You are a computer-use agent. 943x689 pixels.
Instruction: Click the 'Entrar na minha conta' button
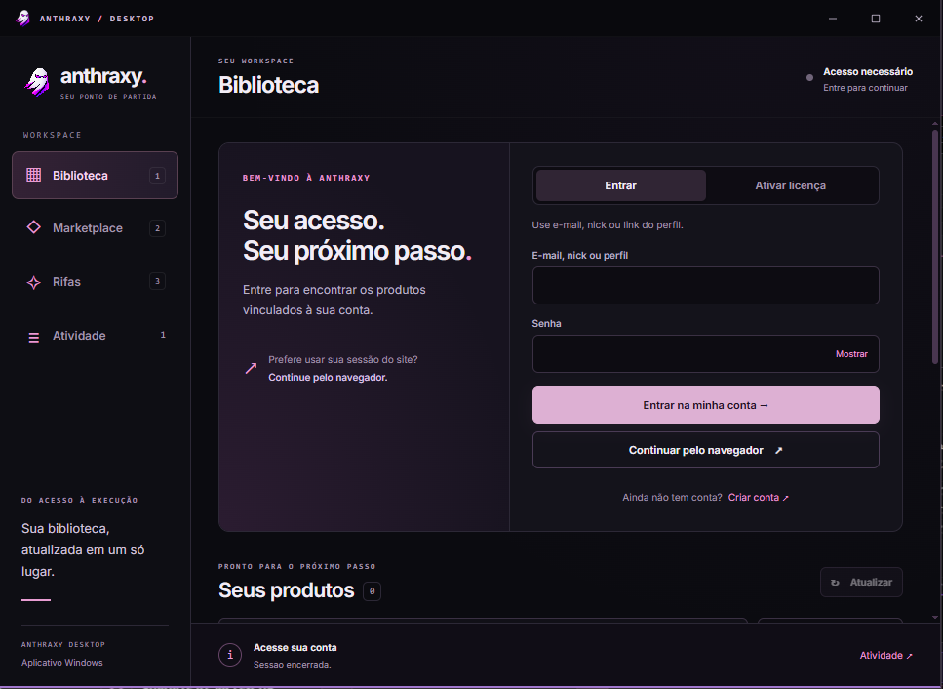(x=705, y=405)
